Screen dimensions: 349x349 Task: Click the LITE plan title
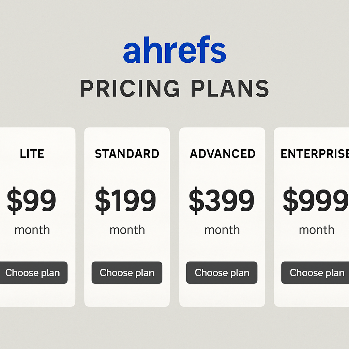[x=32, y=154]
